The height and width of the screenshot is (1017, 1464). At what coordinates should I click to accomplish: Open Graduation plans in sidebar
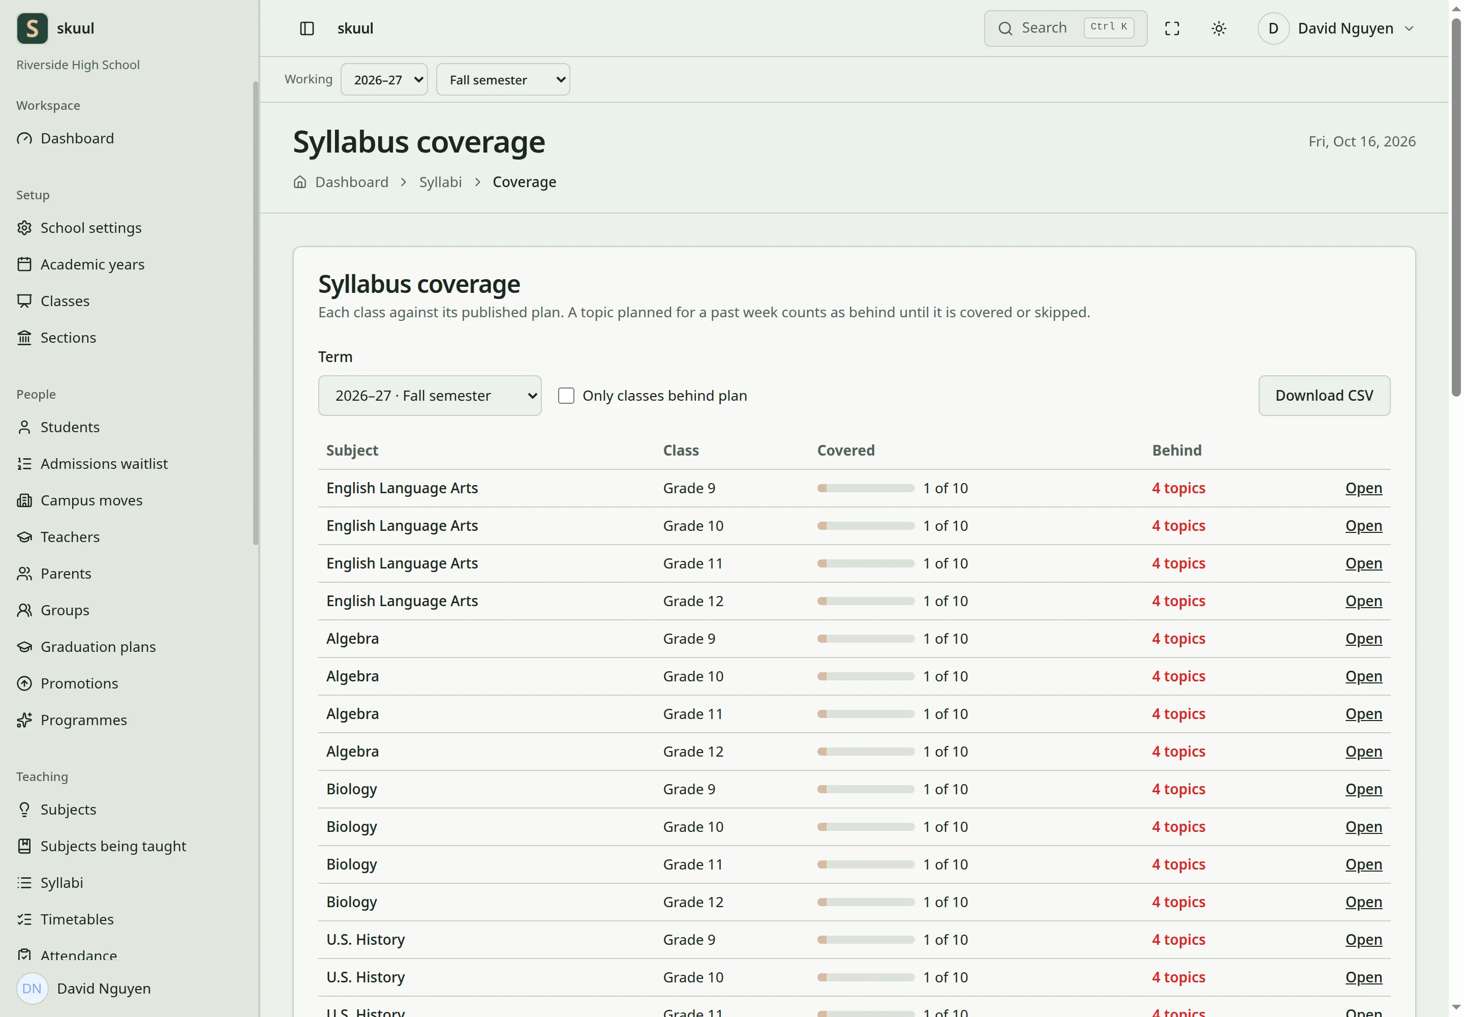[x=98, y=647]
